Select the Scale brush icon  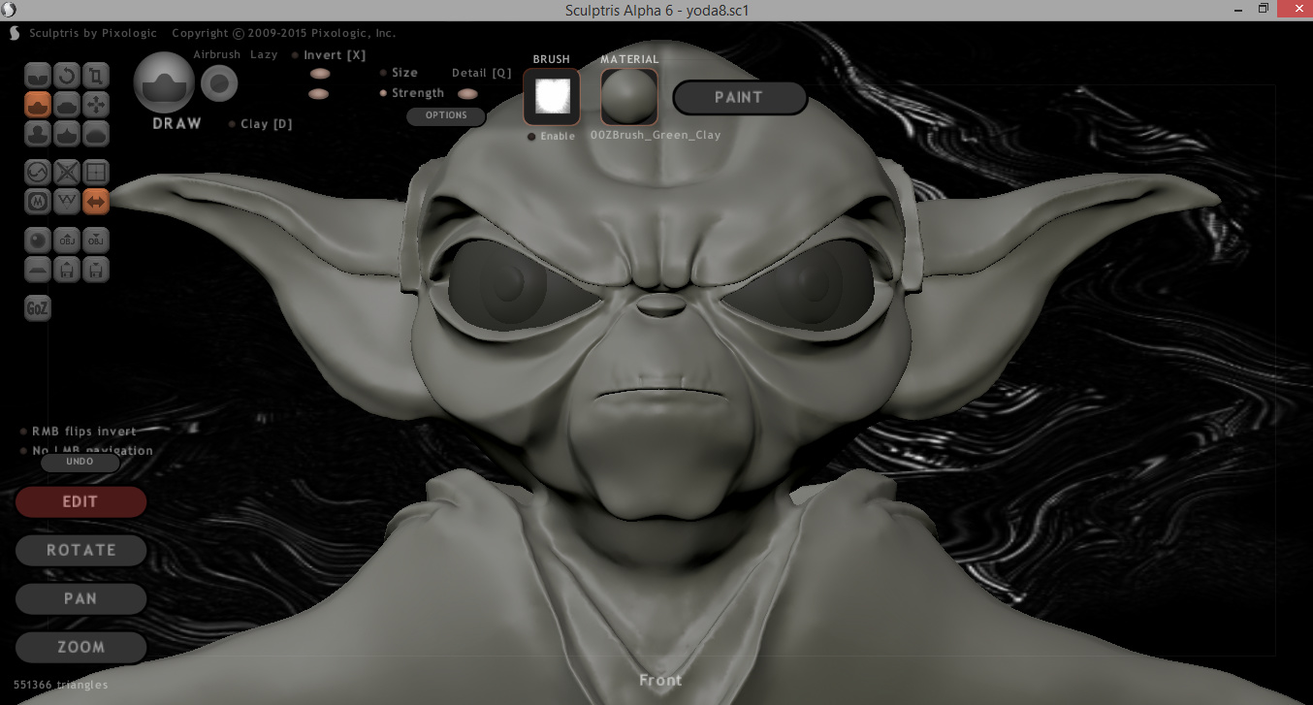point(96,75)
